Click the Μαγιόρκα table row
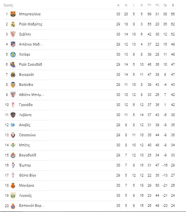Viewport: 186px width, 212px height. 88,185
